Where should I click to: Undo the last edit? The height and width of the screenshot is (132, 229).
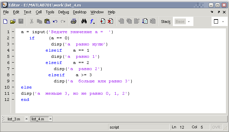pos(55,22)
